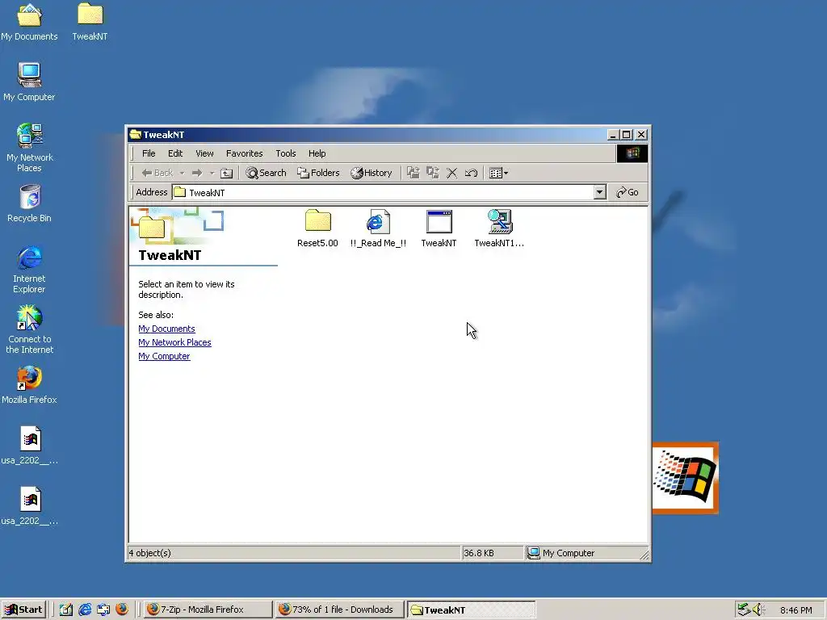Screen dimensions: 827x620
Task: Open the Edit menu
Action: [175, 153]
